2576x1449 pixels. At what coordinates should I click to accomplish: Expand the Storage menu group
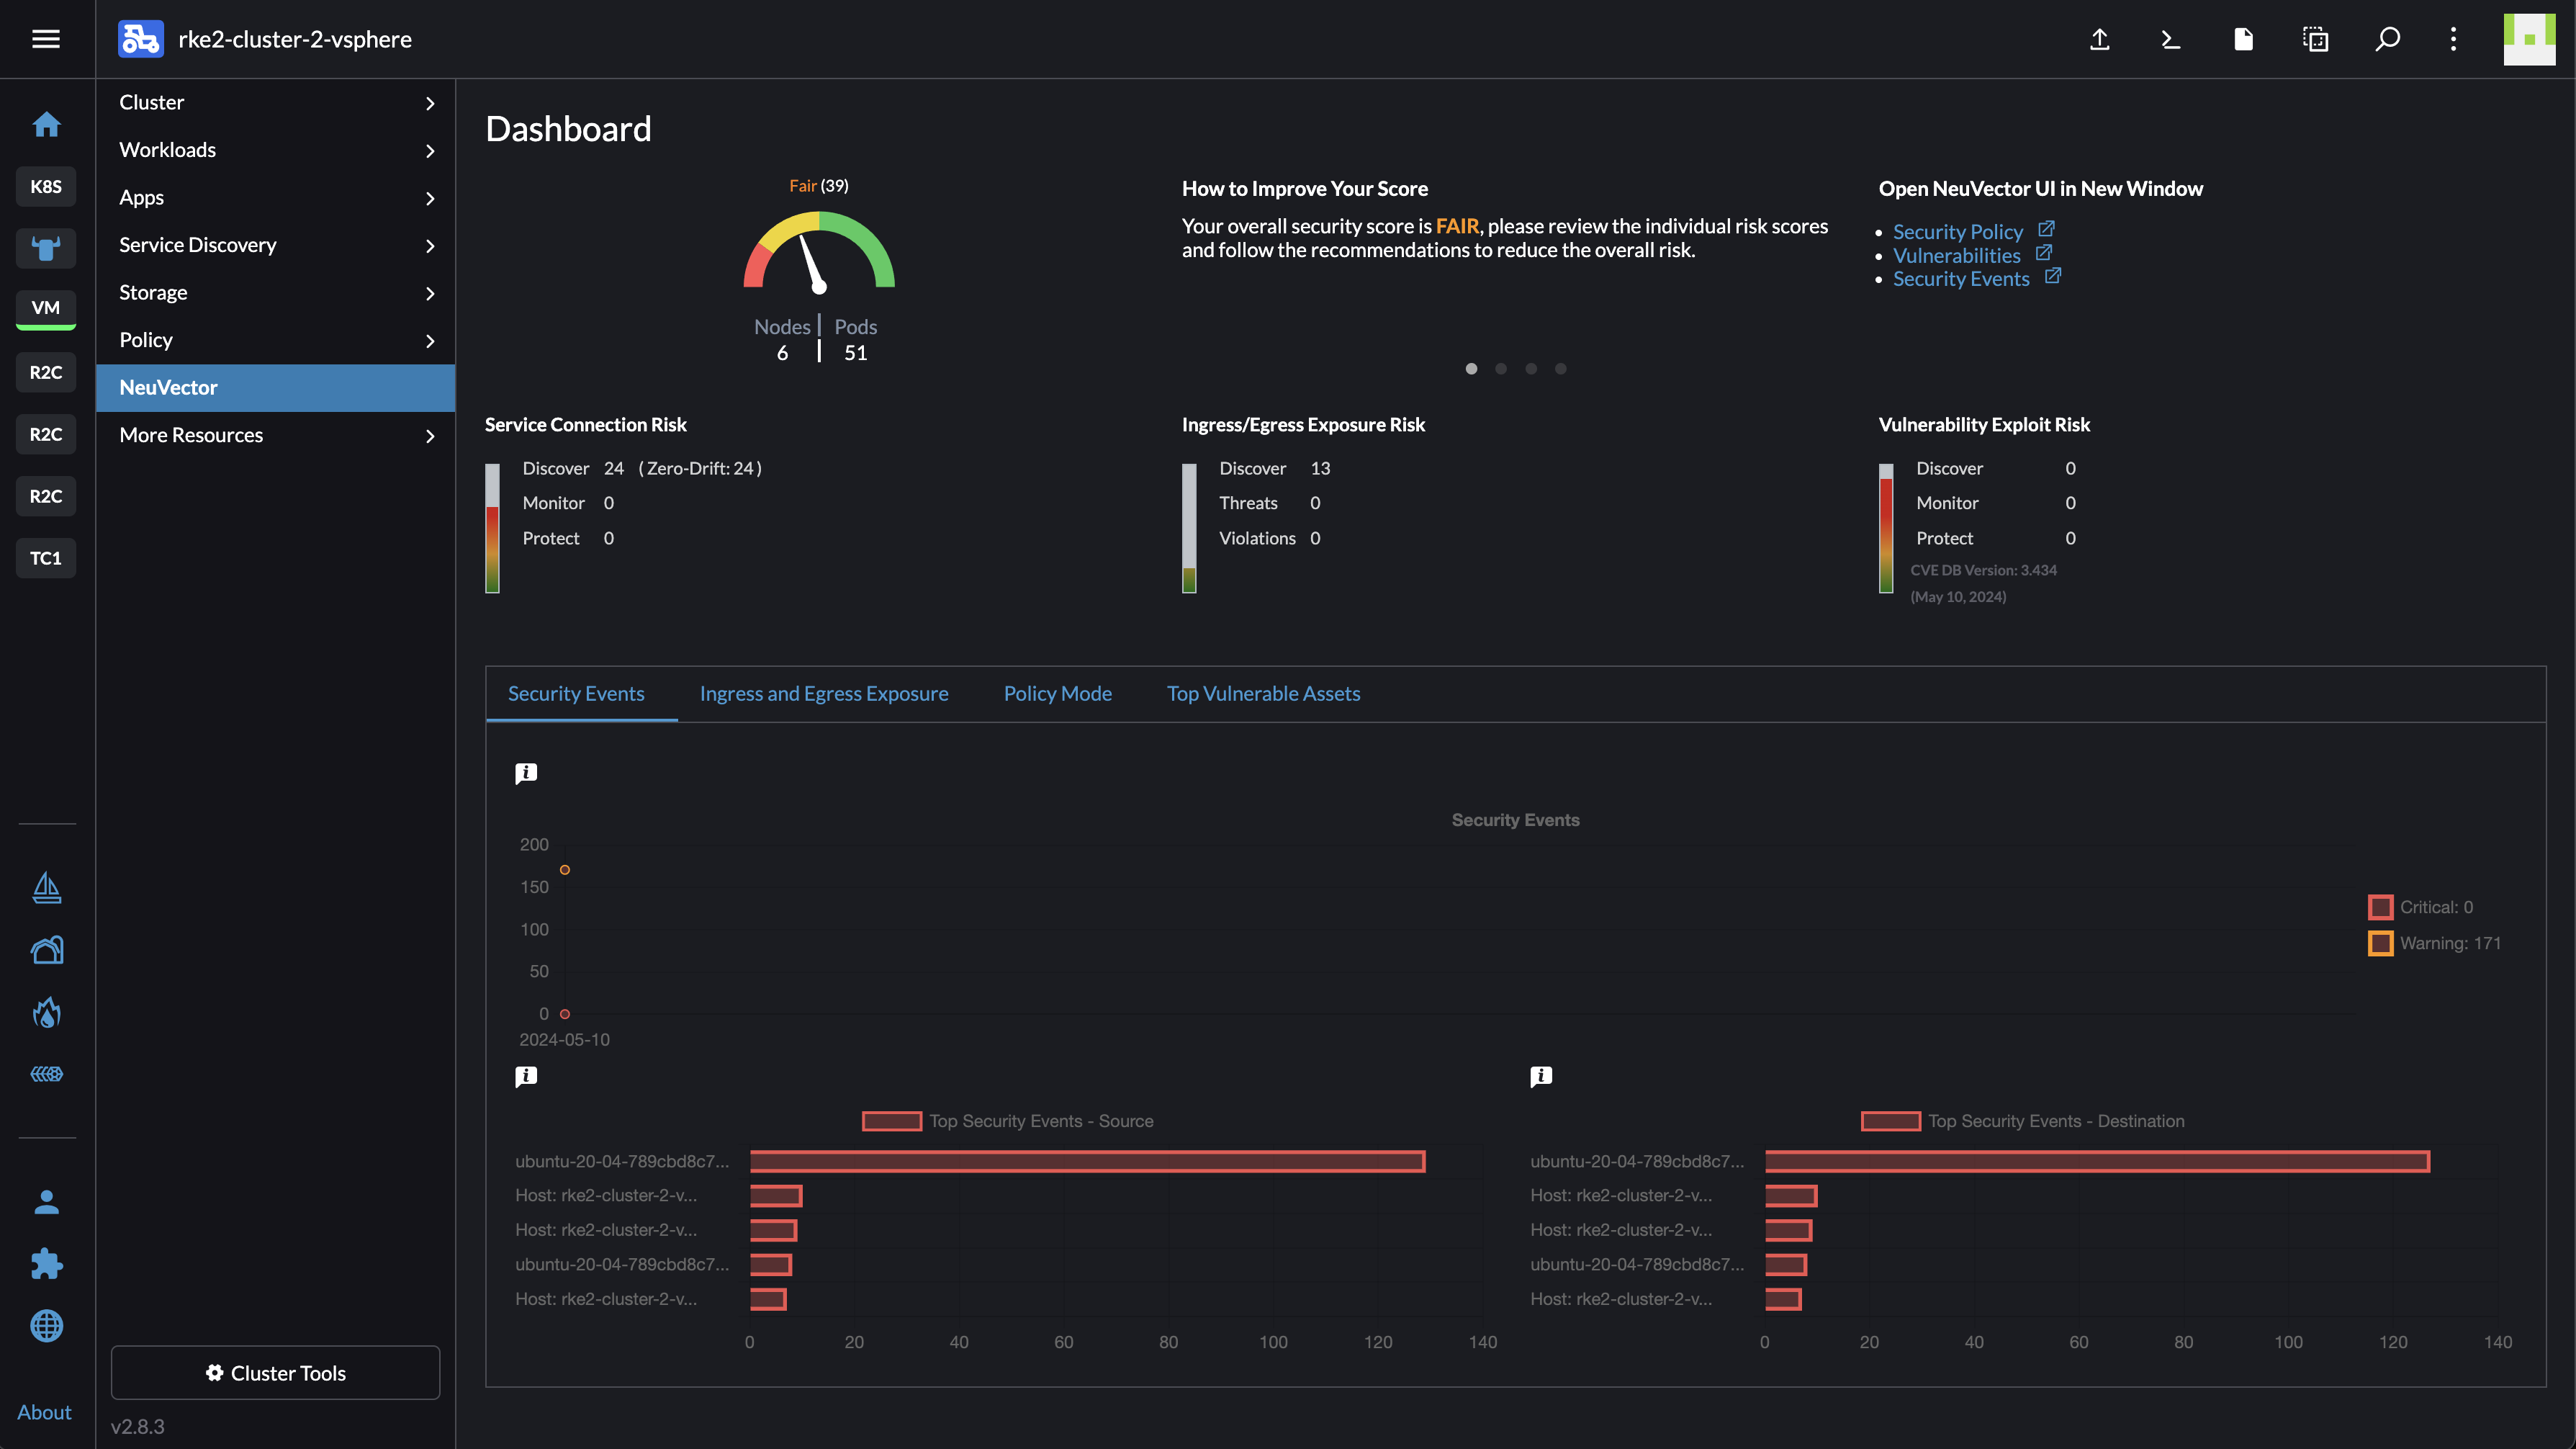pos(276,293)
